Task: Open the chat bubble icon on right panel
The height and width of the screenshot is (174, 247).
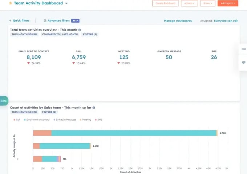Action: coord(243,62)
